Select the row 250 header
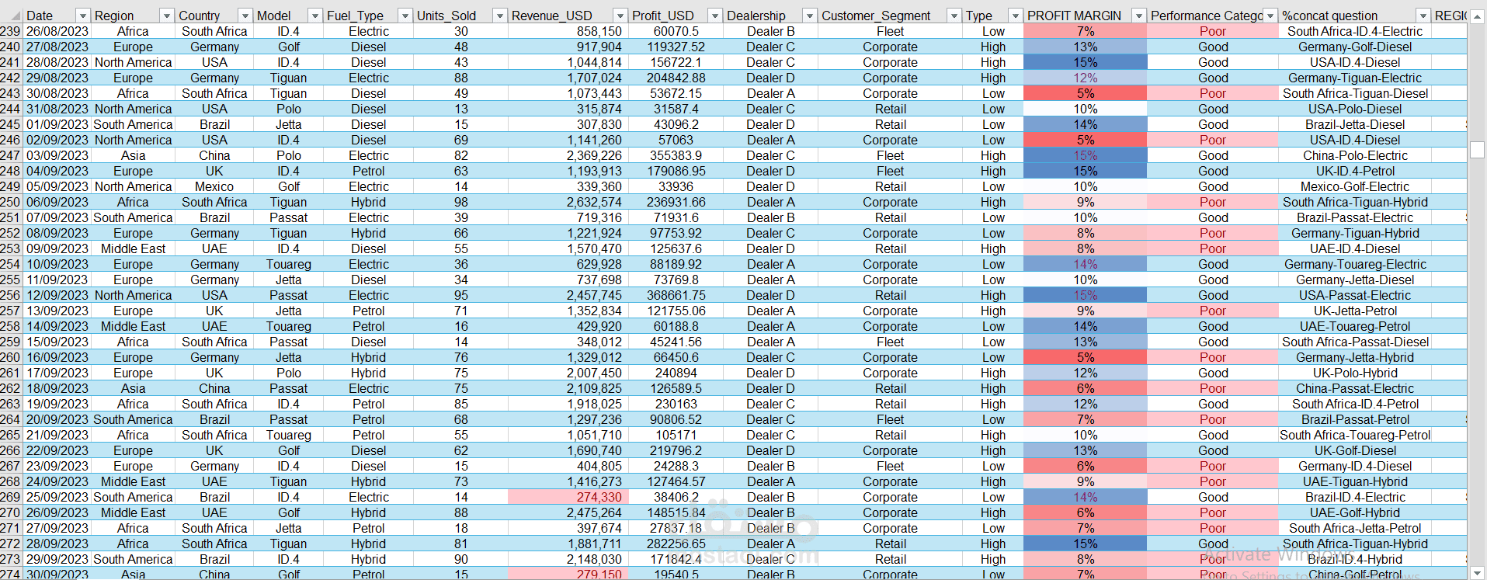The image size is (1487, 580). [10, 202]
